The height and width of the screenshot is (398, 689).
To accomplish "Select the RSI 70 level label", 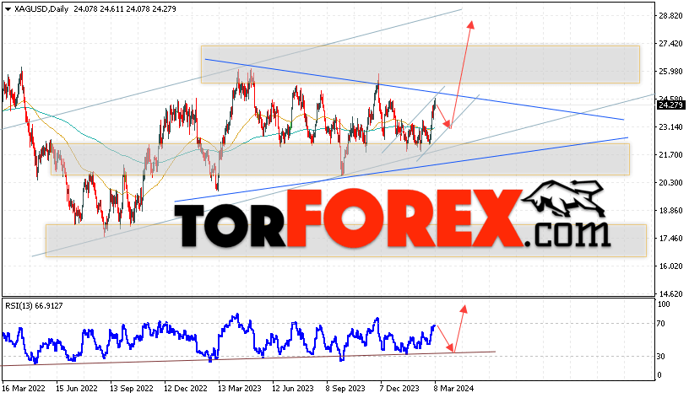I will (x=661, y=324).
